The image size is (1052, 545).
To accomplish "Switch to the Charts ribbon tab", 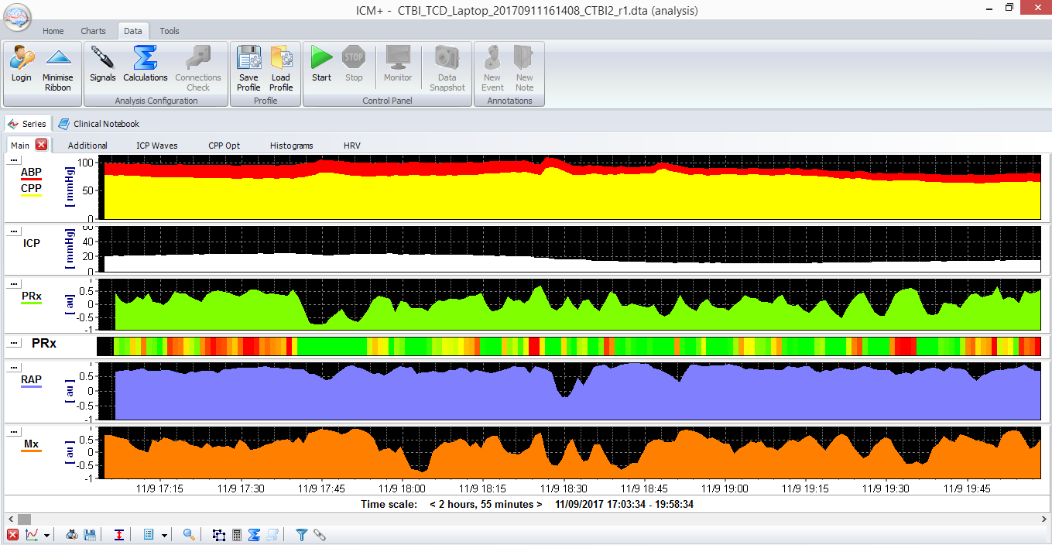I will 93,31.
